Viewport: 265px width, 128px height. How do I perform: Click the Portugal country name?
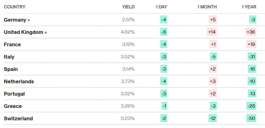(14, 94)
